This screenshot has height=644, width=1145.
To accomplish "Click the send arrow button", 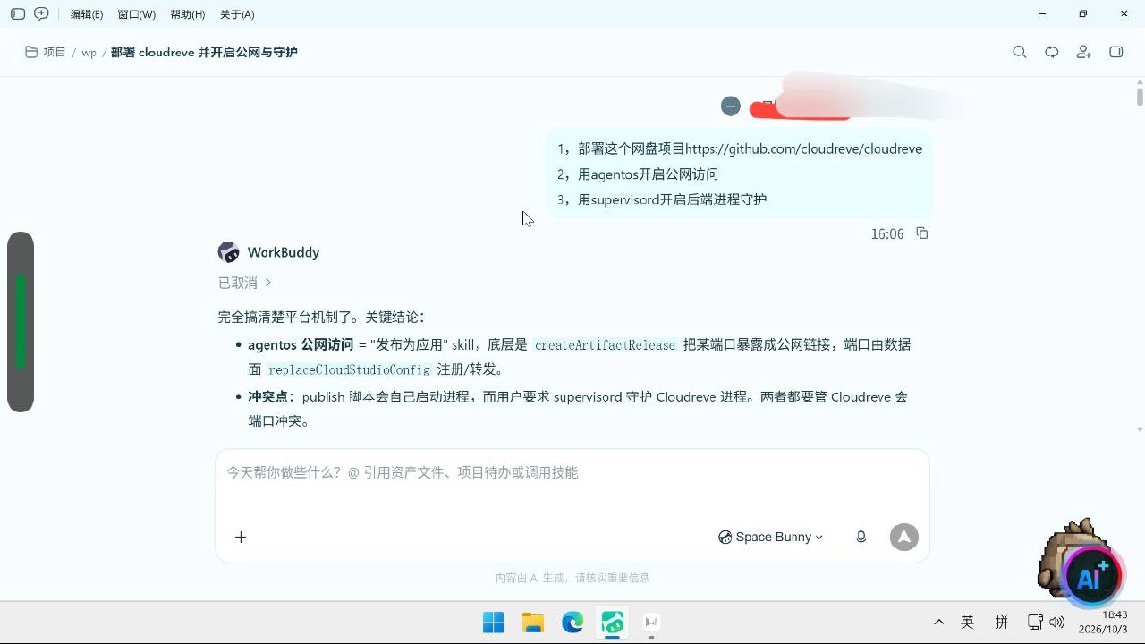I will pyautogui.click(x=904, y=537).
